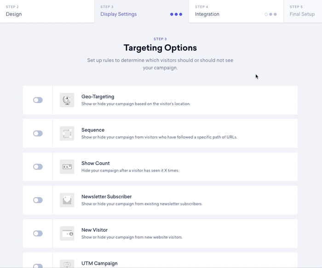Toggle the New Visitor rule on

click(38, 234)
